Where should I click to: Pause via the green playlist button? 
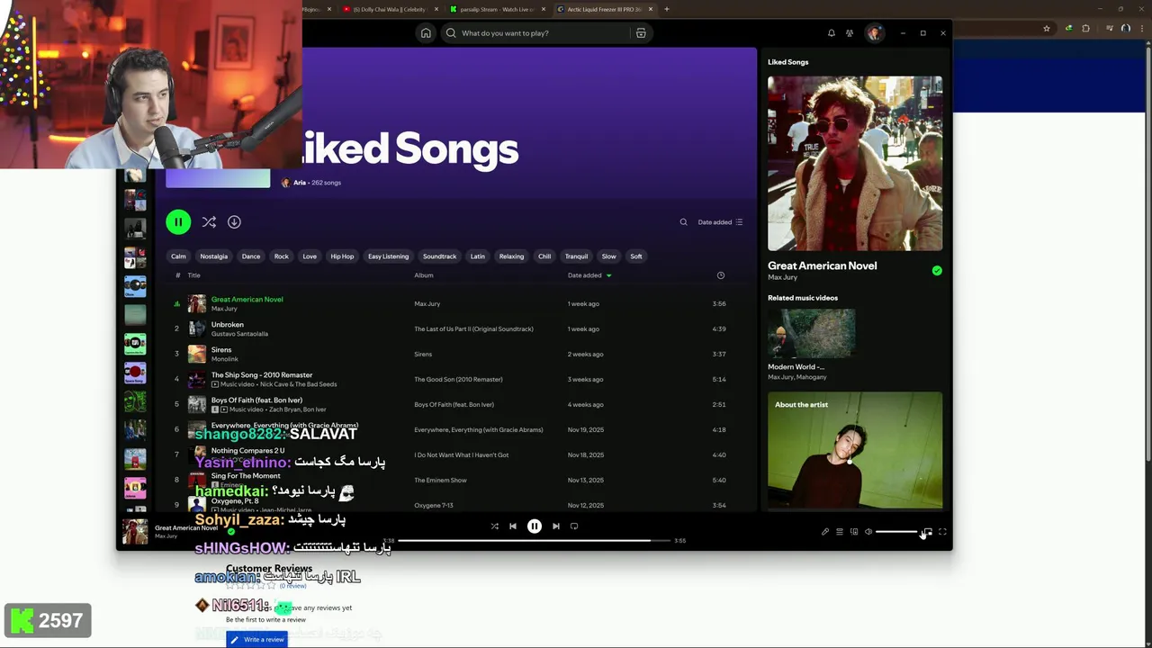[x=178, y=221]
